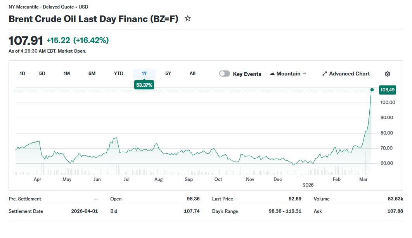Enable the Key Events toggle
Screen dimensions: 412x238
[x=224, y=73]
